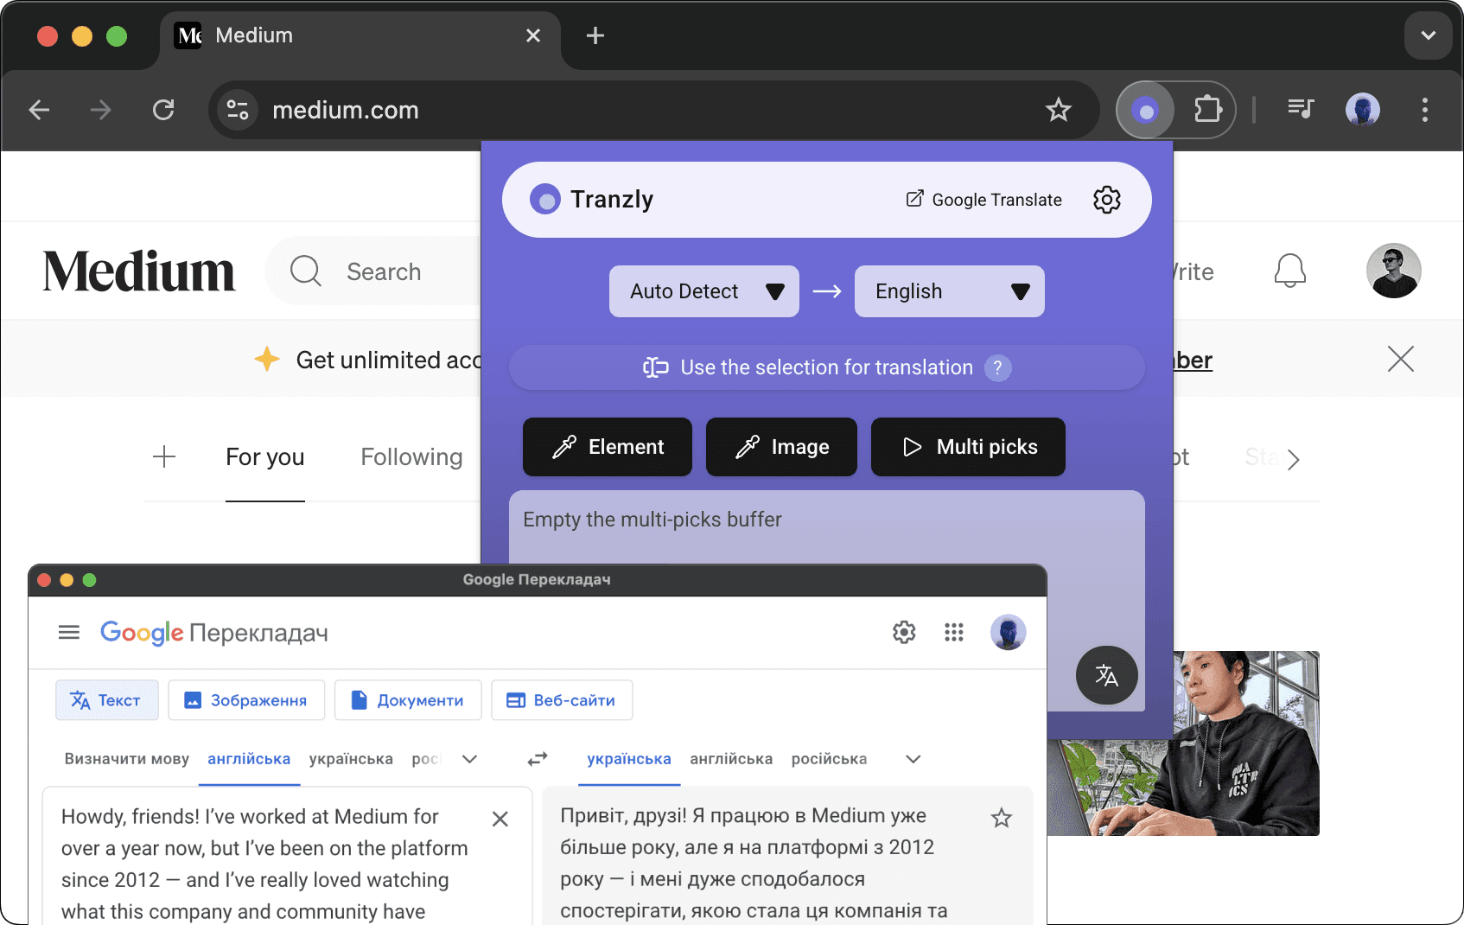Click the Element picker button

(607, 447)
